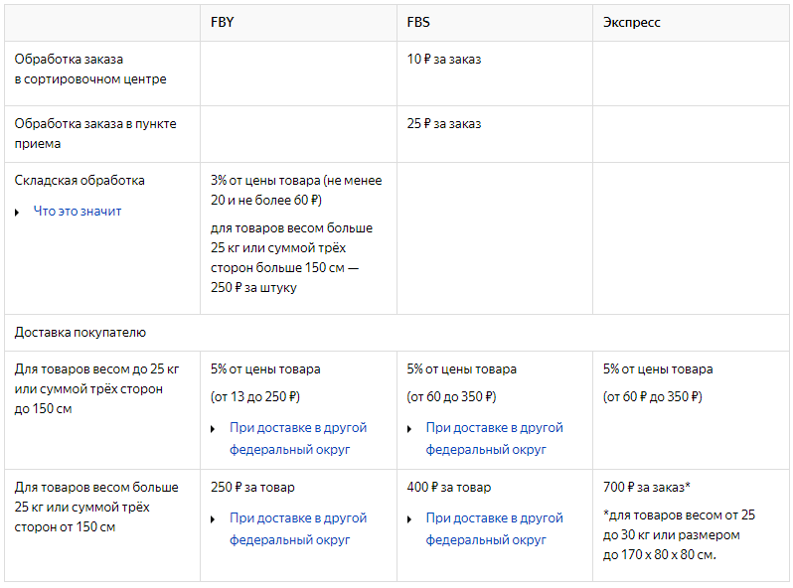This screenshot has width=793, height=588.
Task: Select the "400 ₽ за товар" text
Action: coord(449,488)
